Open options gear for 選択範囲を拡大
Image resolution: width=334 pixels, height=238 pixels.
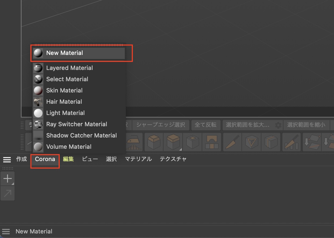click(x=278, y=125)
